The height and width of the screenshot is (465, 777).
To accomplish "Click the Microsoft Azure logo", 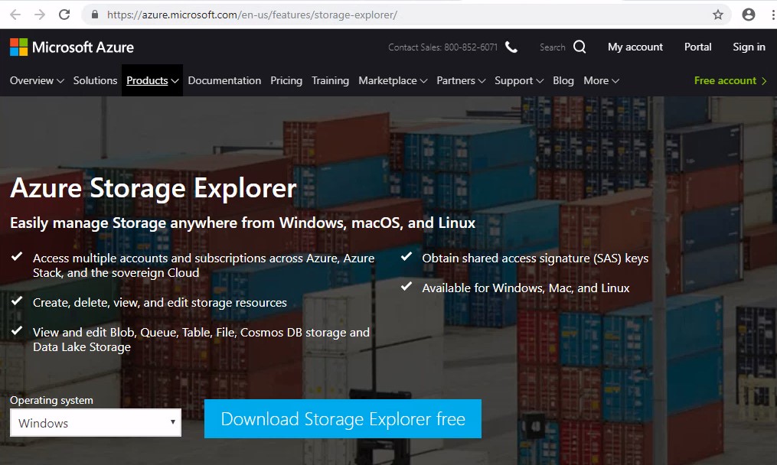I will [x=72, y=47].
